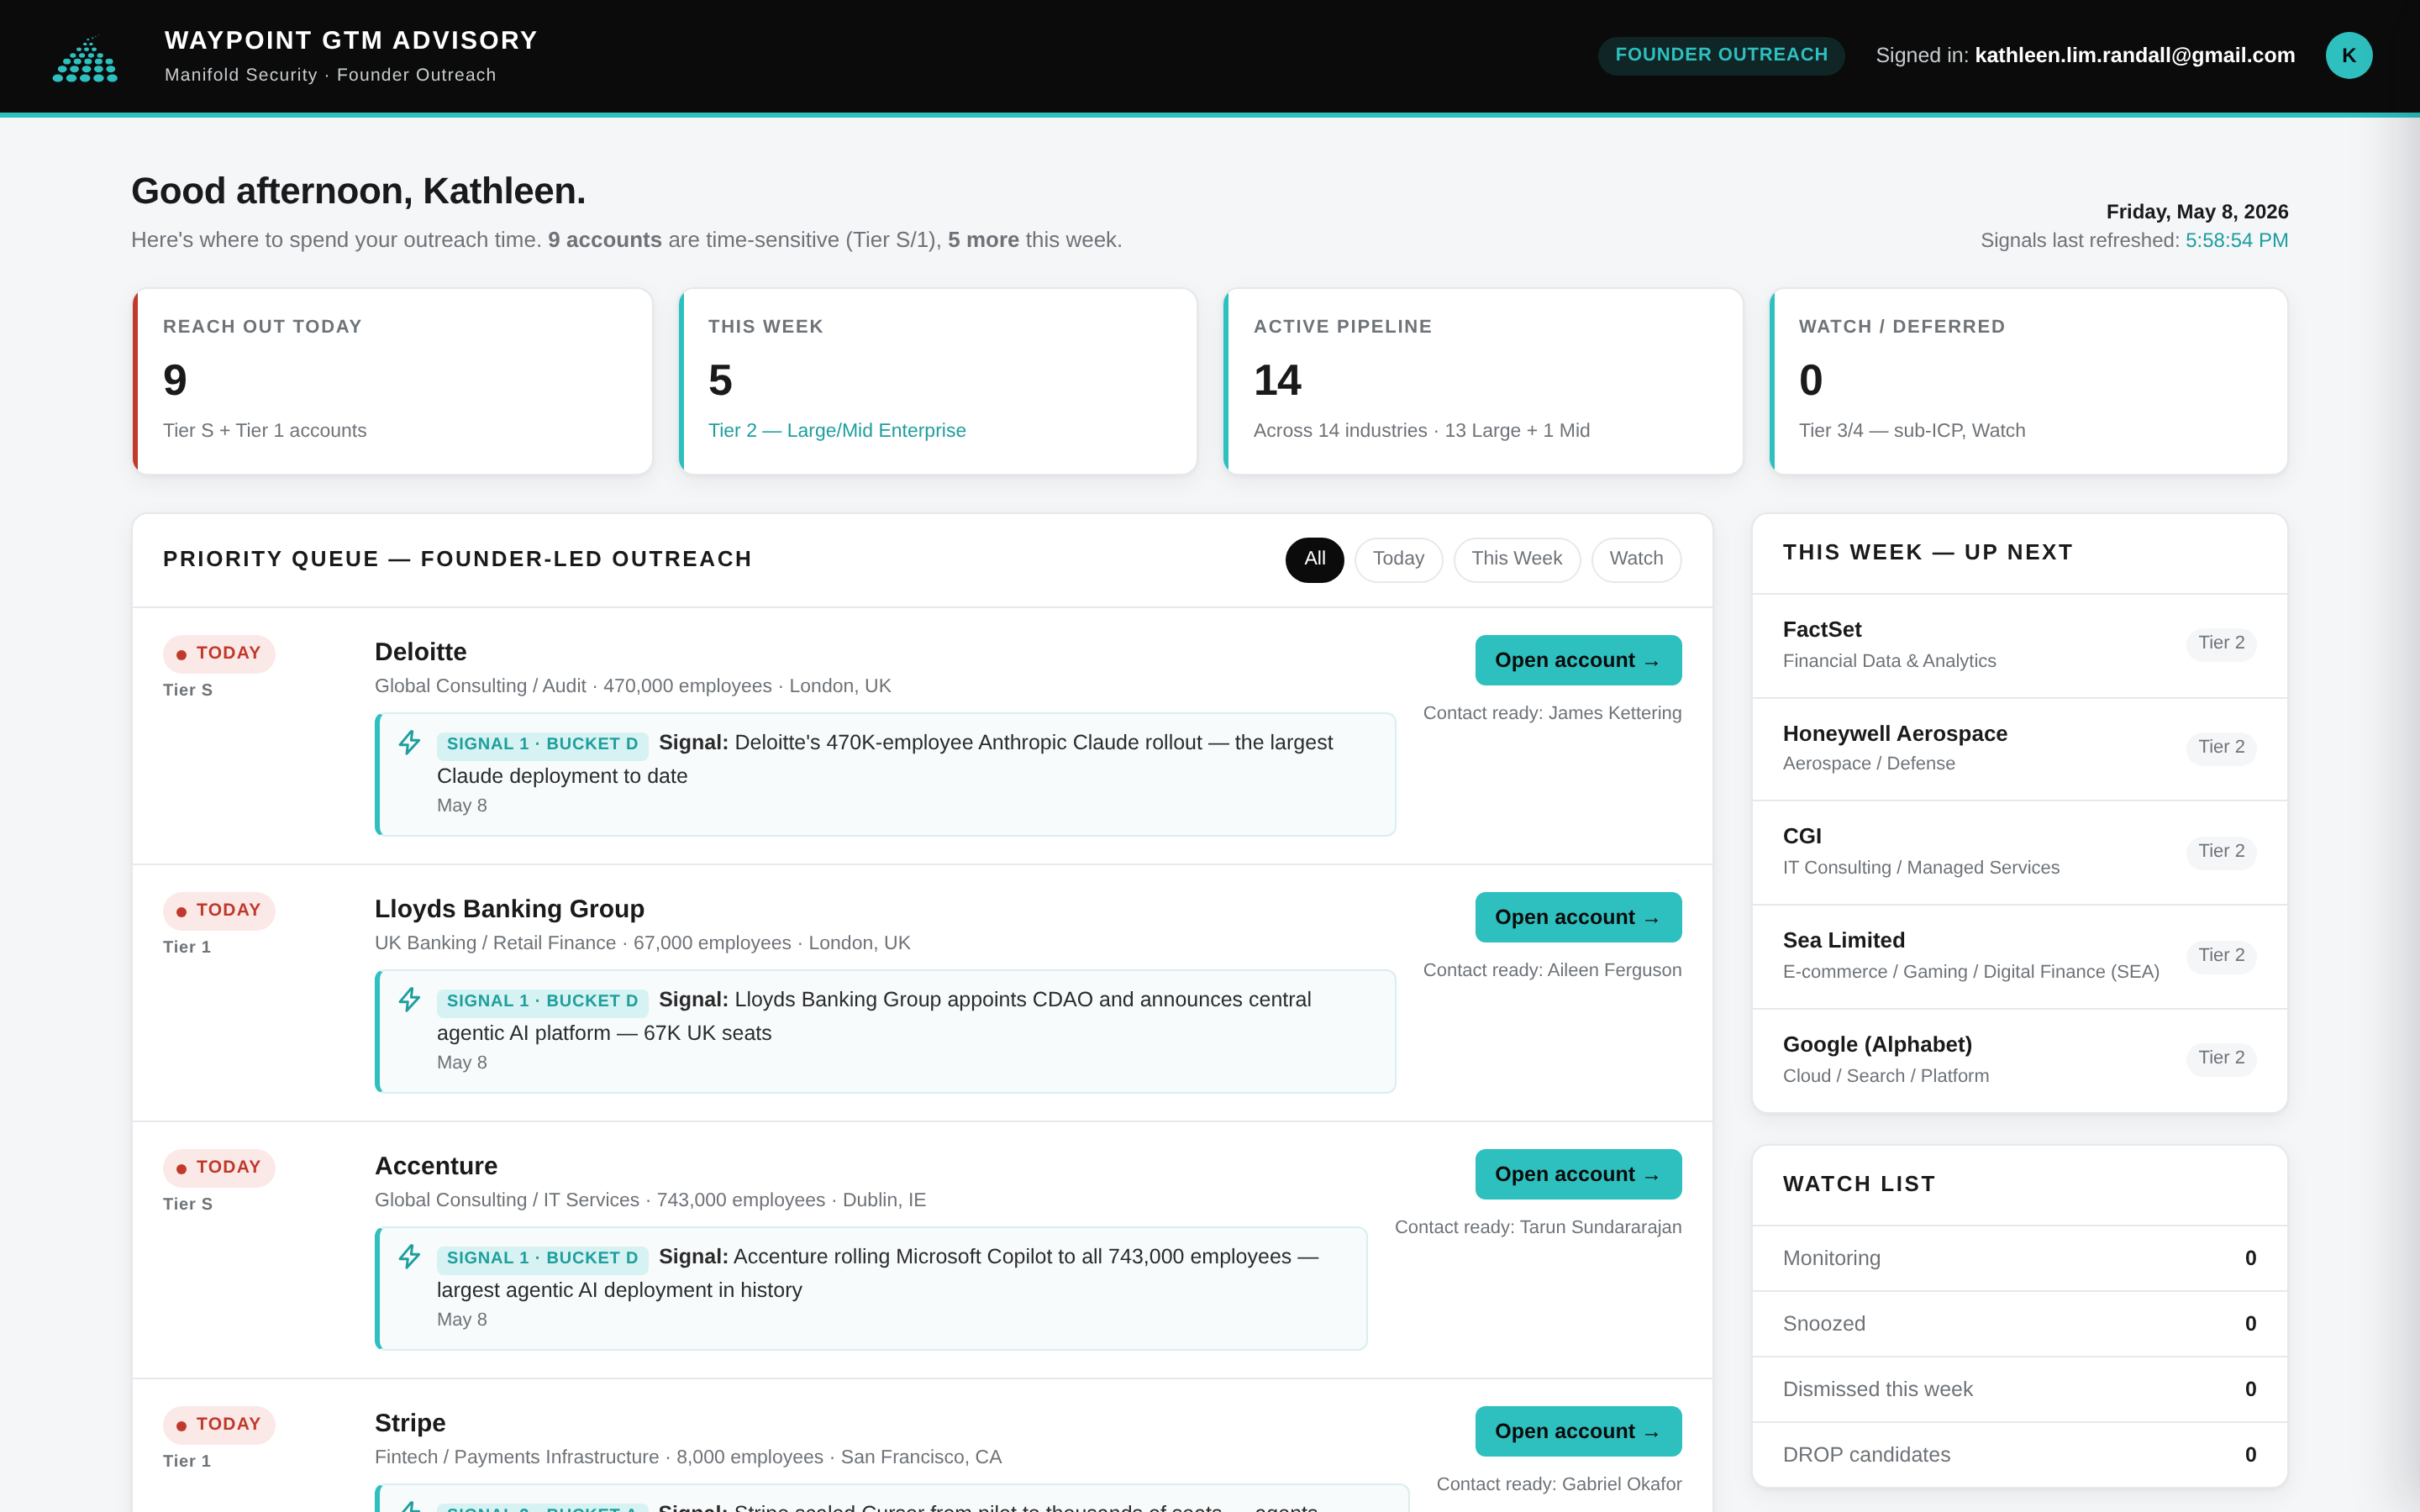2420x1512 pixels.
Task: Click the Deloitte company name
Action: (420, 652)
